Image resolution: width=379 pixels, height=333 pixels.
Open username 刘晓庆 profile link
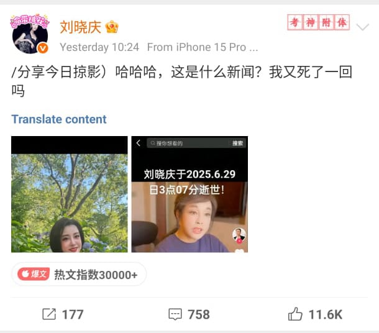pyautogui.click(x=81, y=27)
